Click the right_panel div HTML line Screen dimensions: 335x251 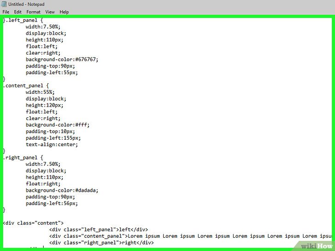pyautogui.click(x=101, y=243)
